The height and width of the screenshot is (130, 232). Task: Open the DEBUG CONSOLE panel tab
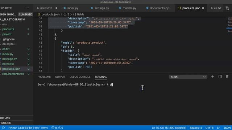80,77
